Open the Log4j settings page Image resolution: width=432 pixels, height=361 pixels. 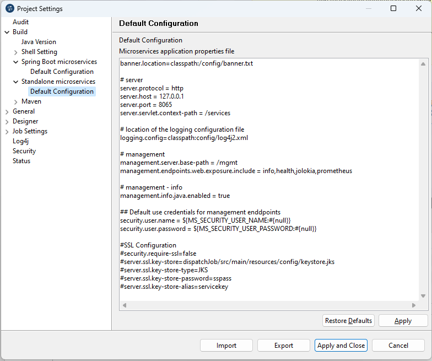[20, 141]
